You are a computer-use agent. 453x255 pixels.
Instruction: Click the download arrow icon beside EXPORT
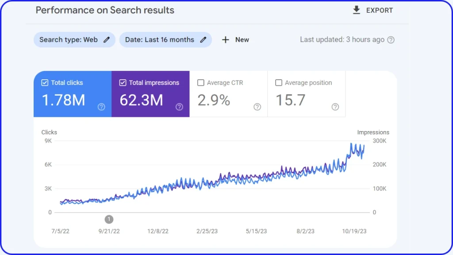[x=357, y=10]
